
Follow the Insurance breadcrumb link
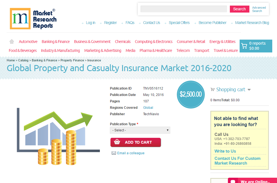click(94, 60)
